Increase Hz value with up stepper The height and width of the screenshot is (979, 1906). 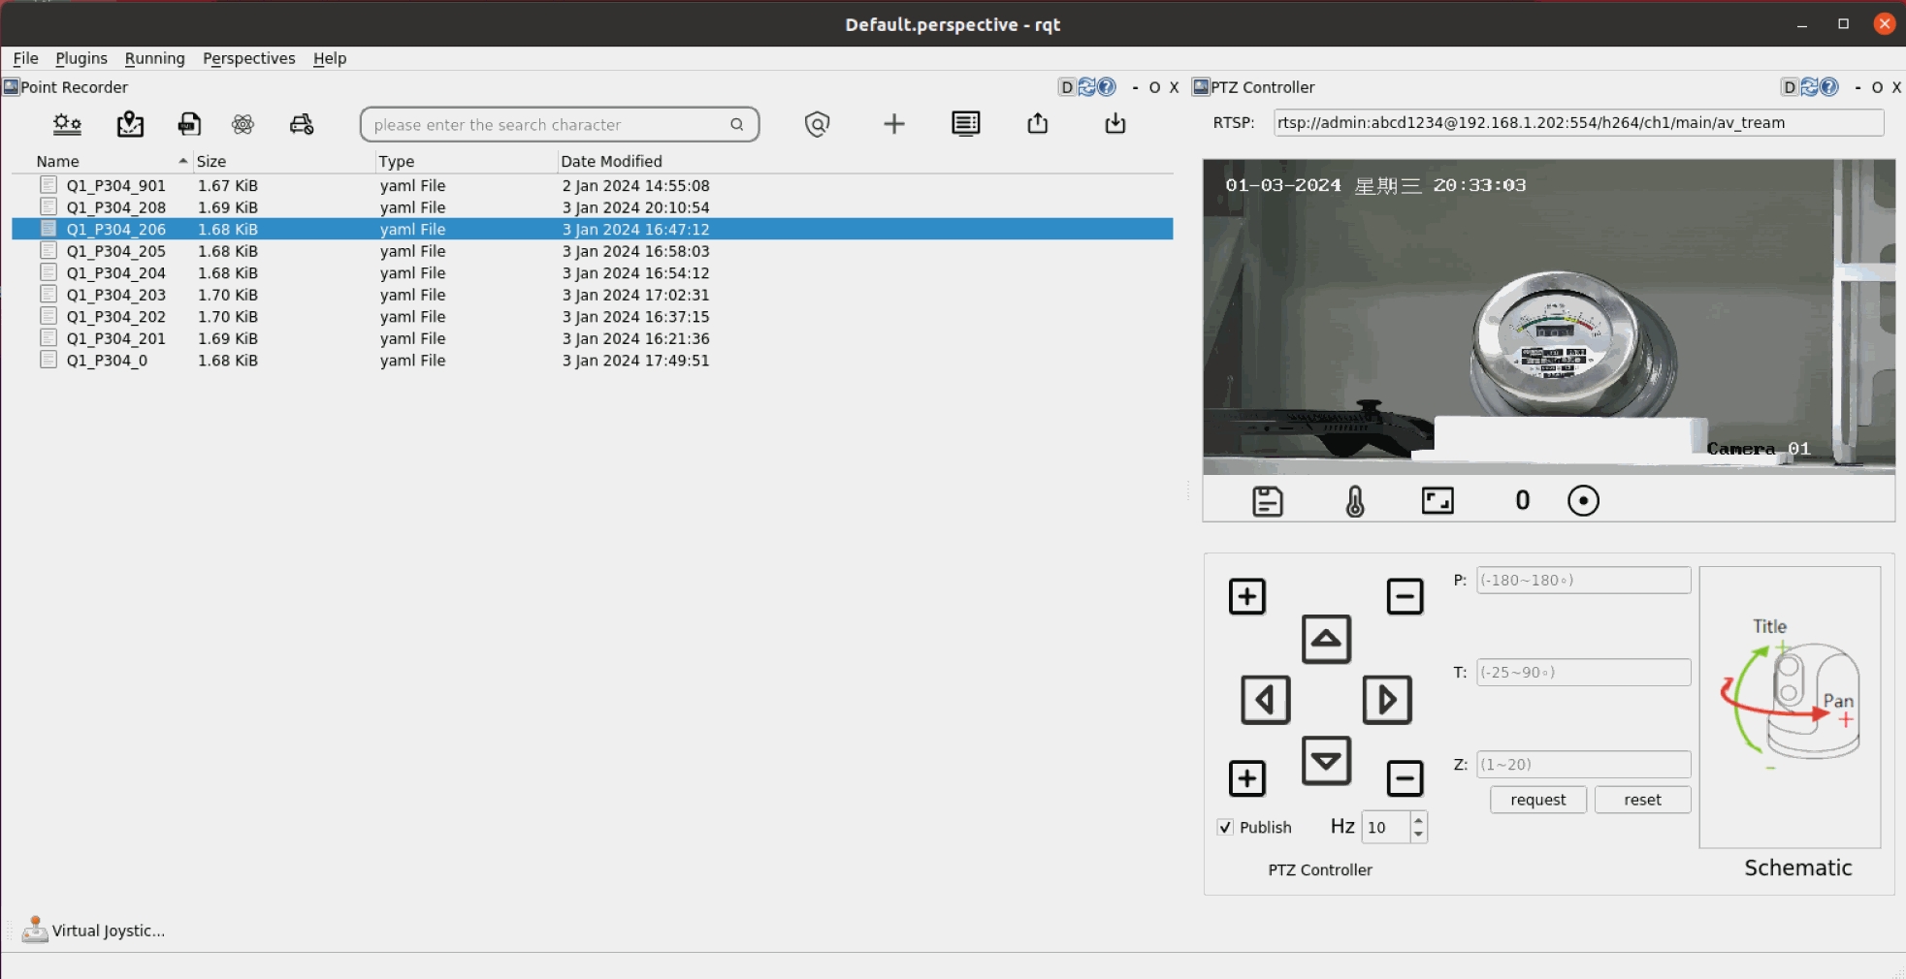(x=1418, y=820)
